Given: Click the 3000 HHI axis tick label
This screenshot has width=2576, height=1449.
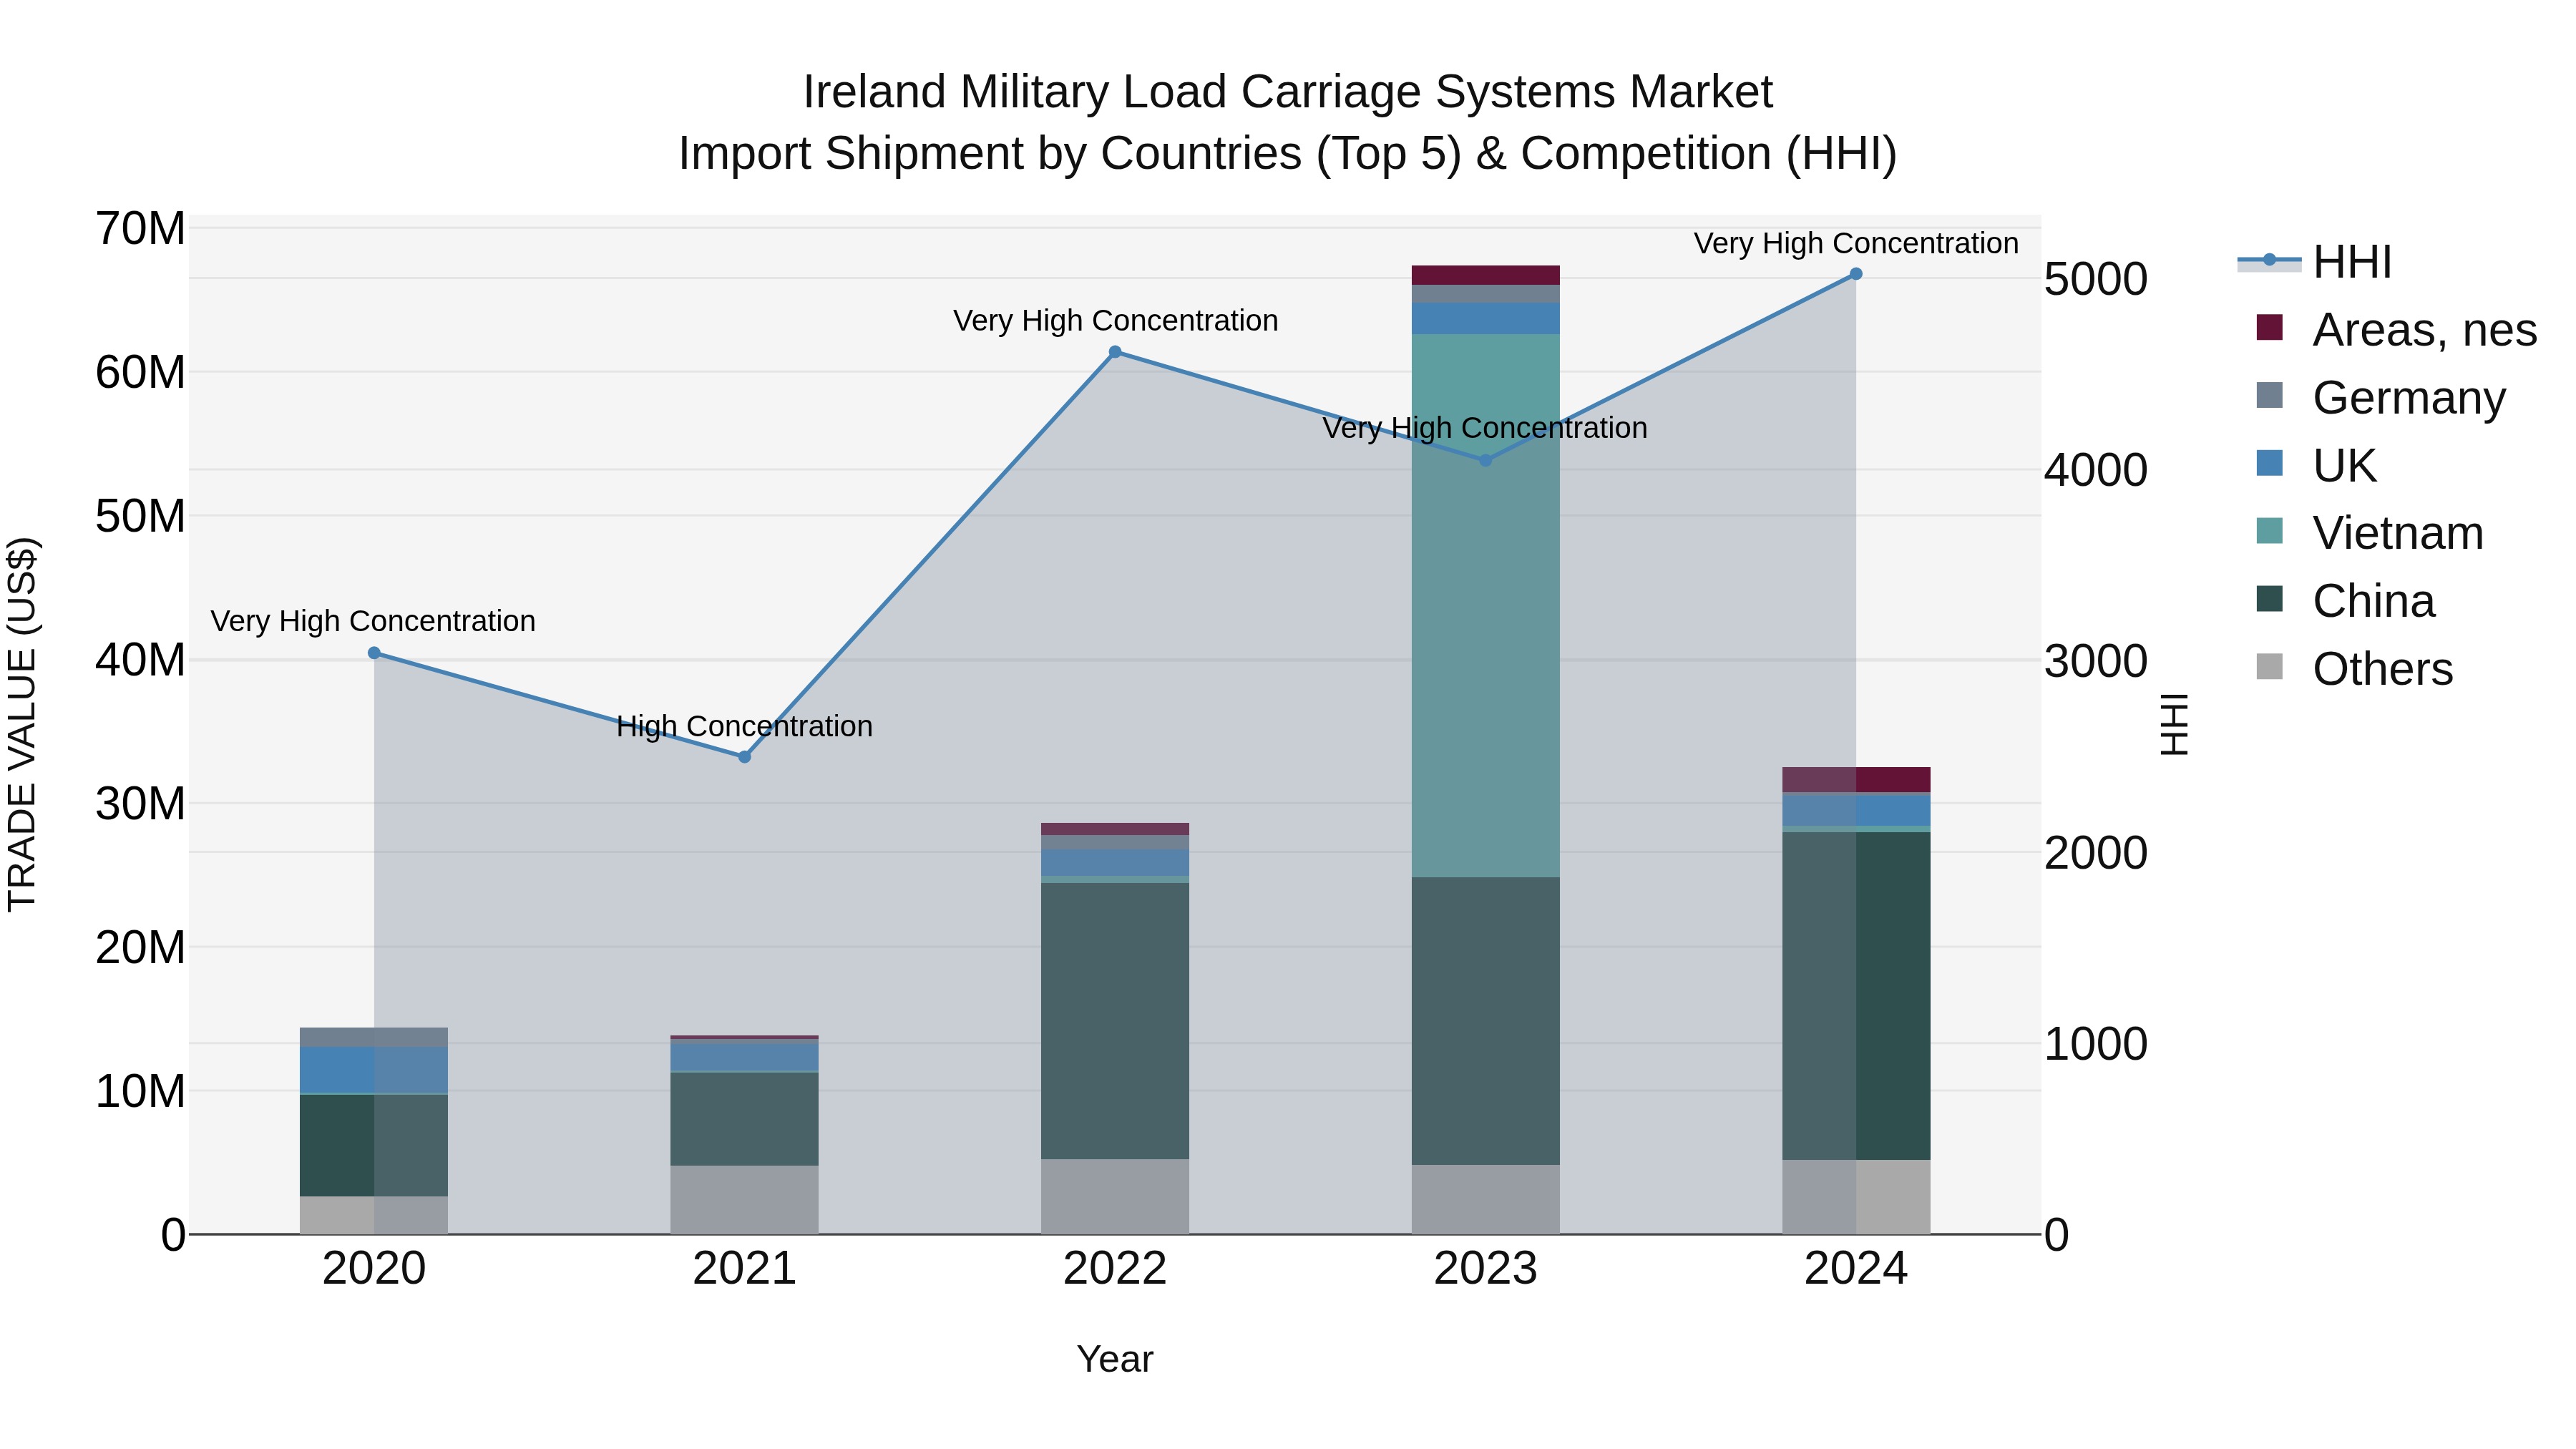Looking at the screenshot, I should click(x=2096, y=661).
